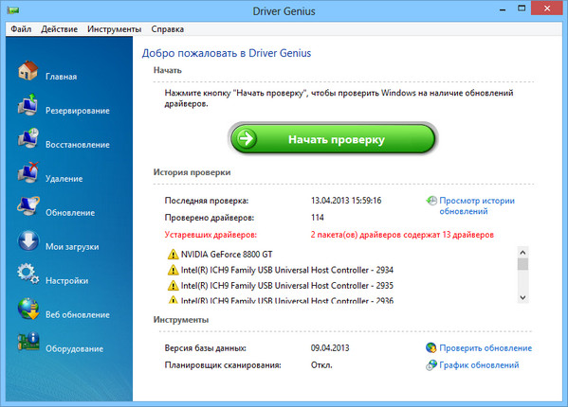The image size is (568, 407).
Task: Click the Устаревших драйверов label
Action: tap(211, 235)
